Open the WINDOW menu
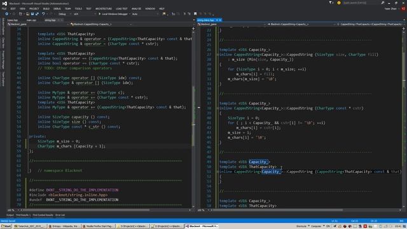This screenshot has width=407, height=229. 150,8
